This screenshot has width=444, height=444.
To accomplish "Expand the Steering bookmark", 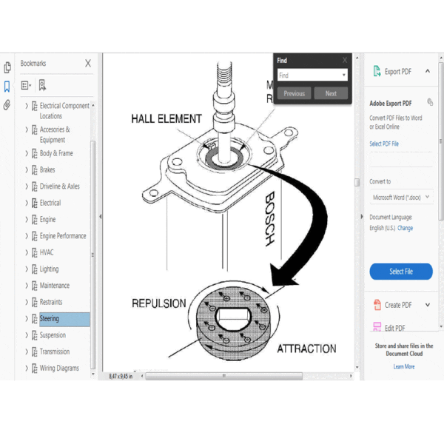I will (27, 318).
